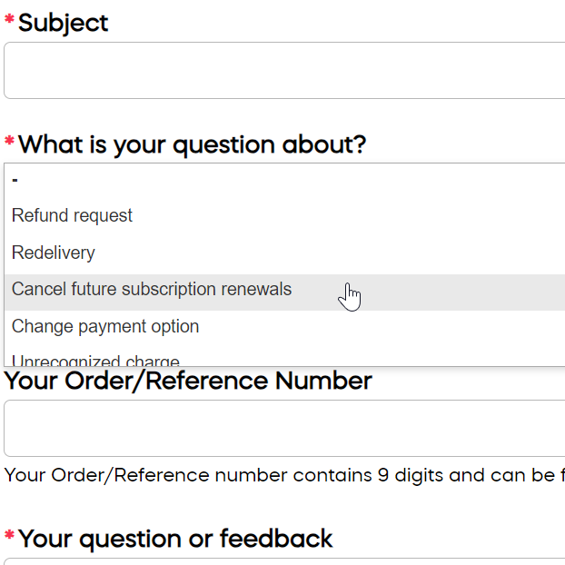Viewport: 565px width, 565px height.
Task: Click the Subject text input field
Action: [x=284, y=70]
